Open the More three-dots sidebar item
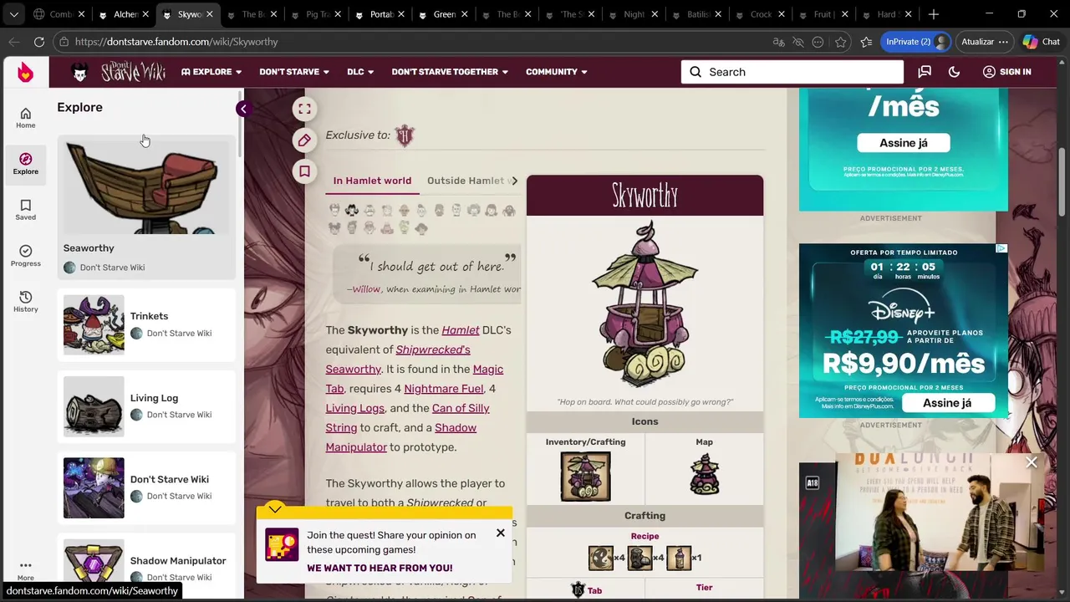This screenshot has width=1070, height=602. [x=25, y=570]
